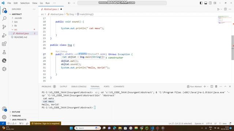The image size is (234, 131).
Task: Split the editor to the right
Action: [226, 9]
